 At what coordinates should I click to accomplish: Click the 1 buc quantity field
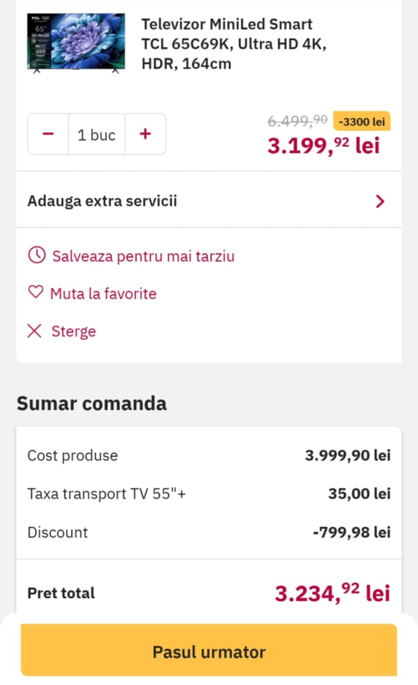click(x=96, y=134)
